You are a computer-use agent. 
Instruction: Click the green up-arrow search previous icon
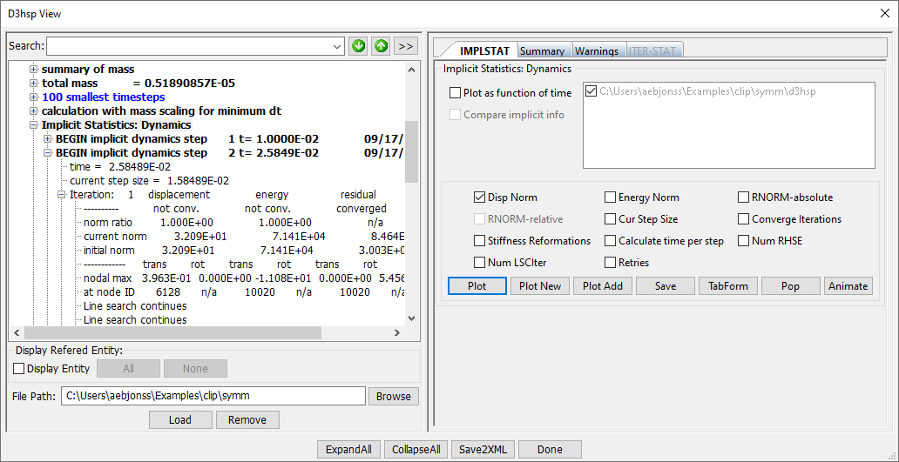[381, 46]
